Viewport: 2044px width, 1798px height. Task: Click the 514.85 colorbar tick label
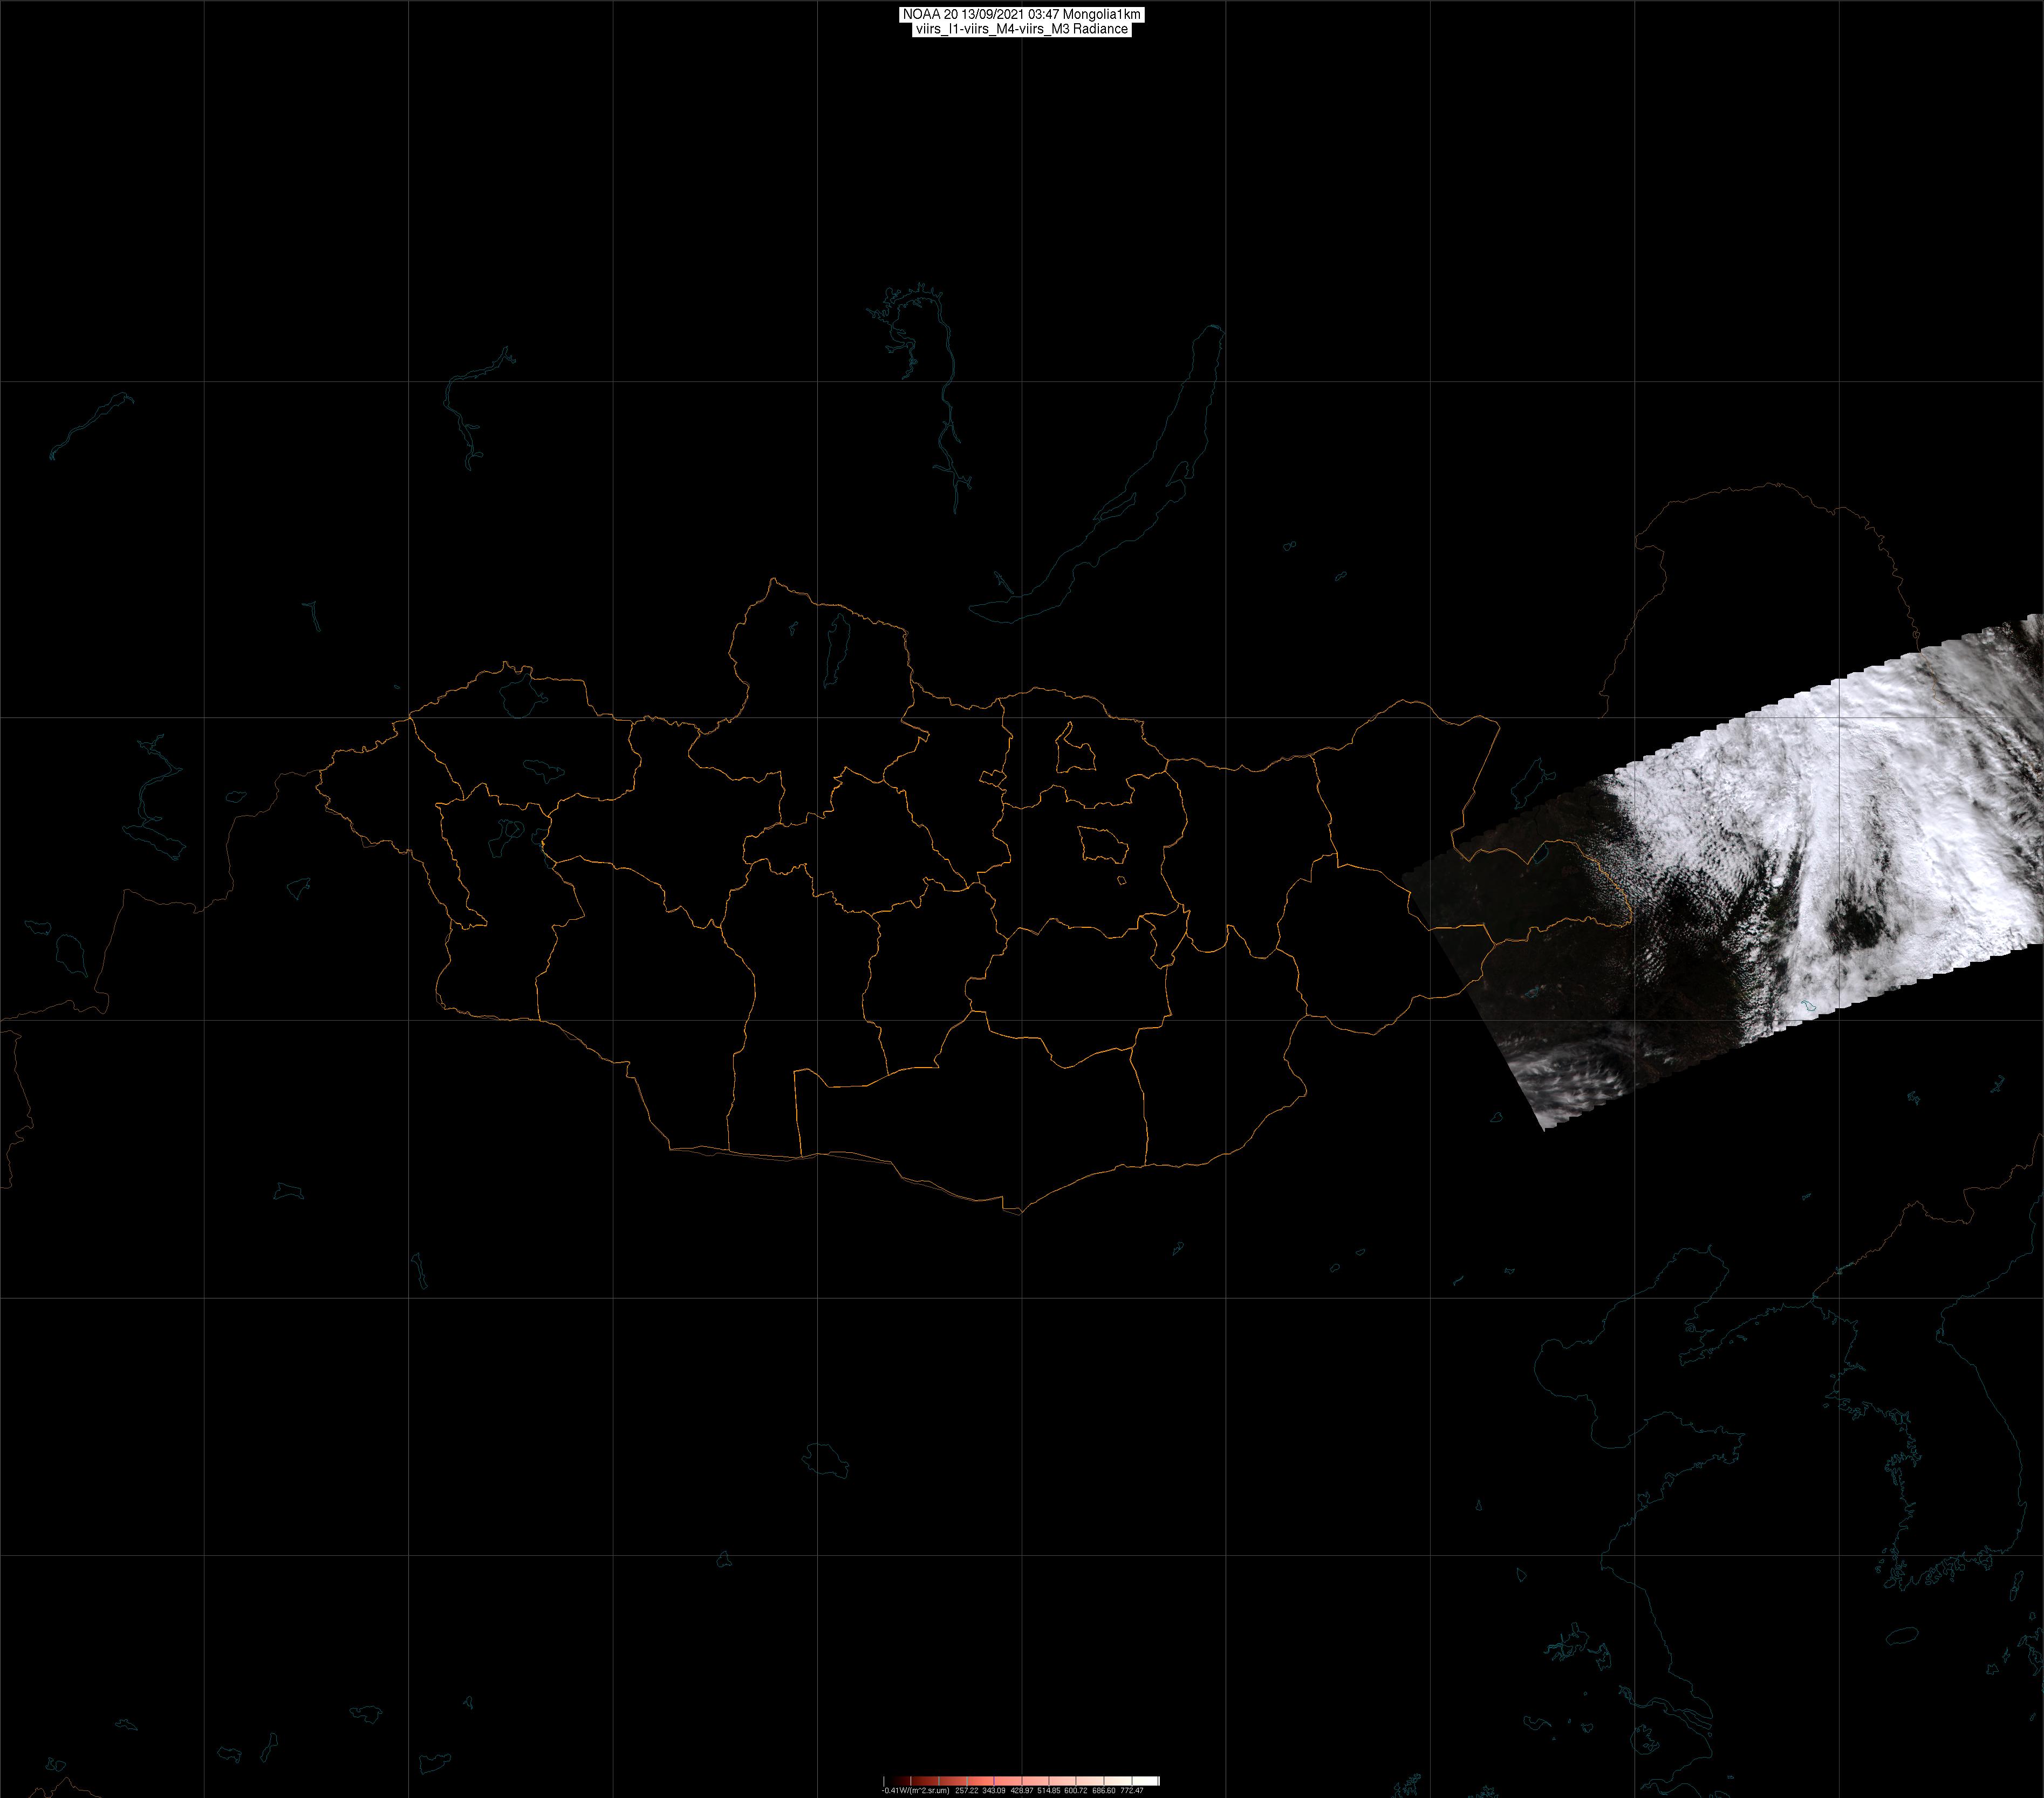point(1049,1791)
